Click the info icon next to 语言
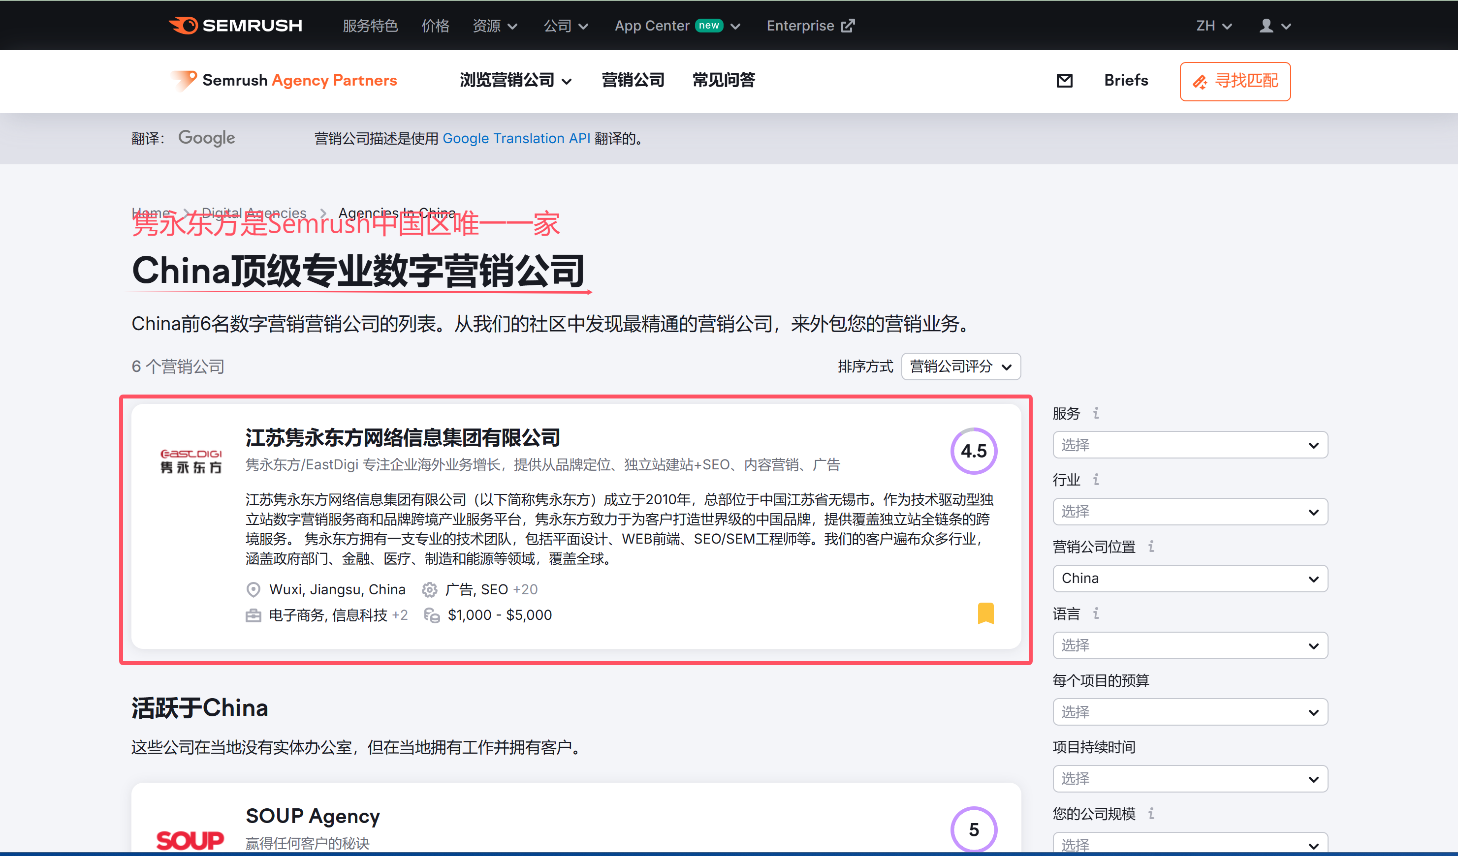Viewport: 1458px width, 856px height. 1096,613
